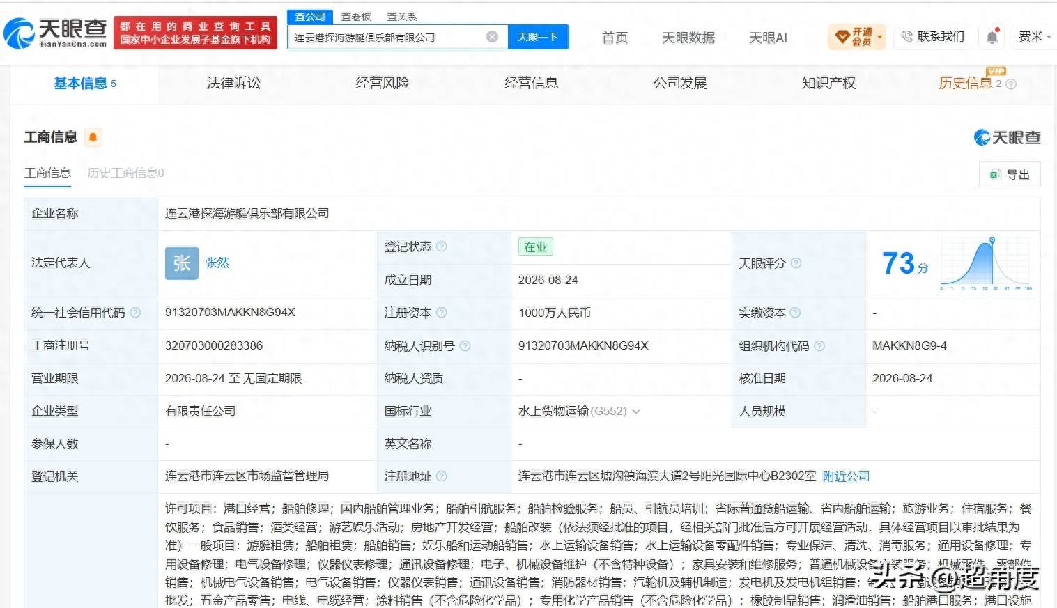Go to 首页 in the top navigation

[615, 38]
